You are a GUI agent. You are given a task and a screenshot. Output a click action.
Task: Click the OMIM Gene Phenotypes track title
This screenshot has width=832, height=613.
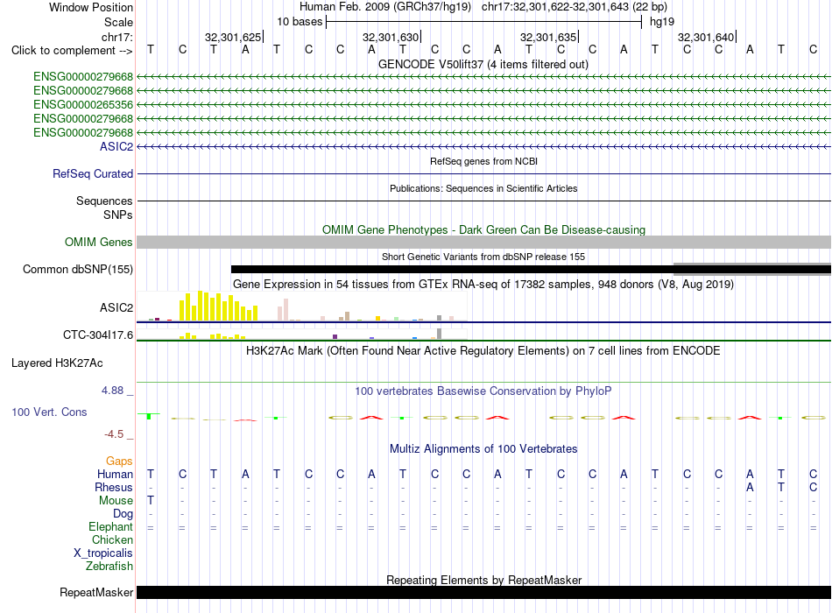(483, 229)
